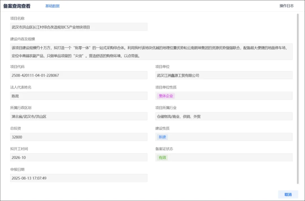
Task: Click the 备案证状态 label
Action: 164,149
